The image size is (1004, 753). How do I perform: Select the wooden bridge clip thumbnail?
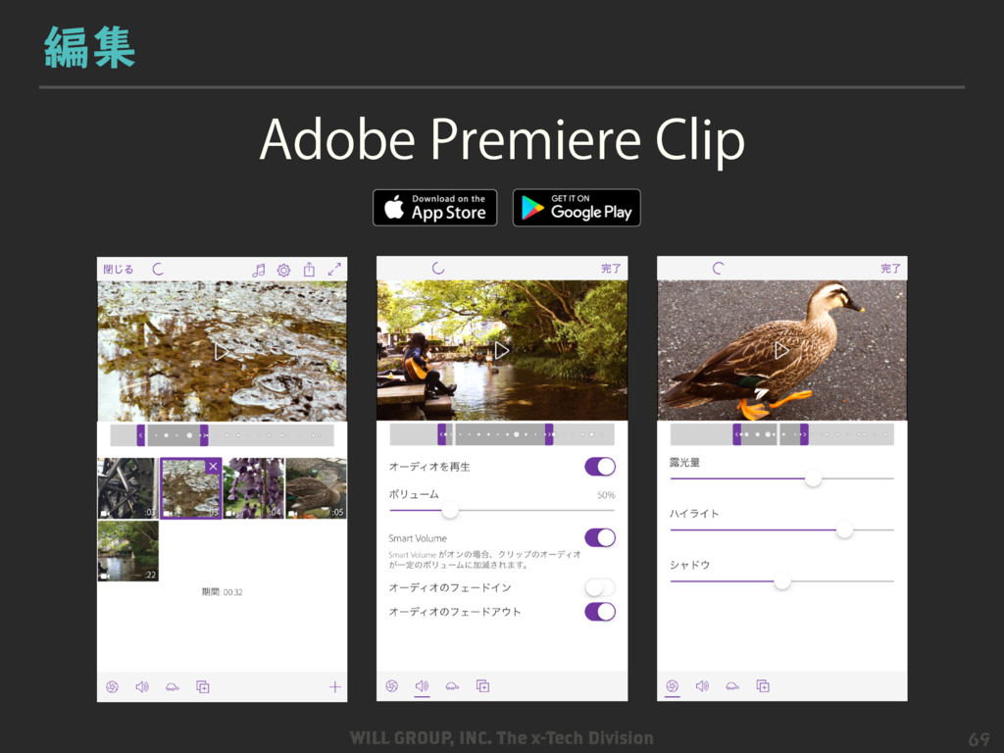point(127,488)
